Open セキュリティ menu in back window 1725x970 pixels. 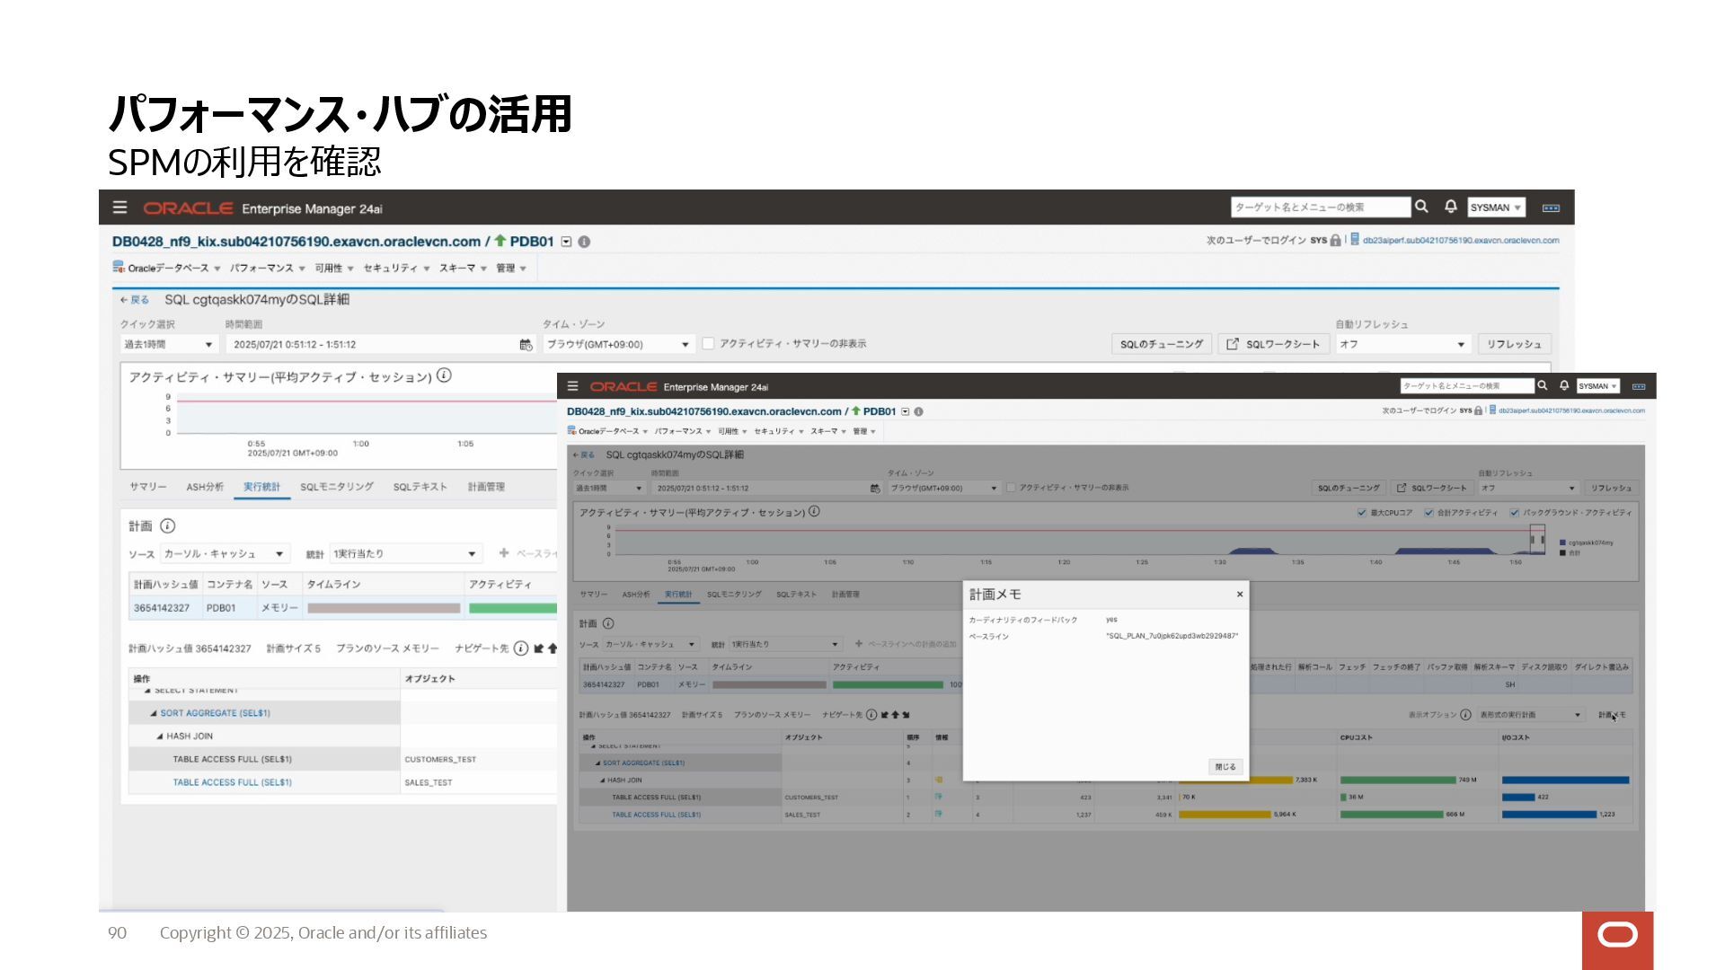(x=396, y=268)
